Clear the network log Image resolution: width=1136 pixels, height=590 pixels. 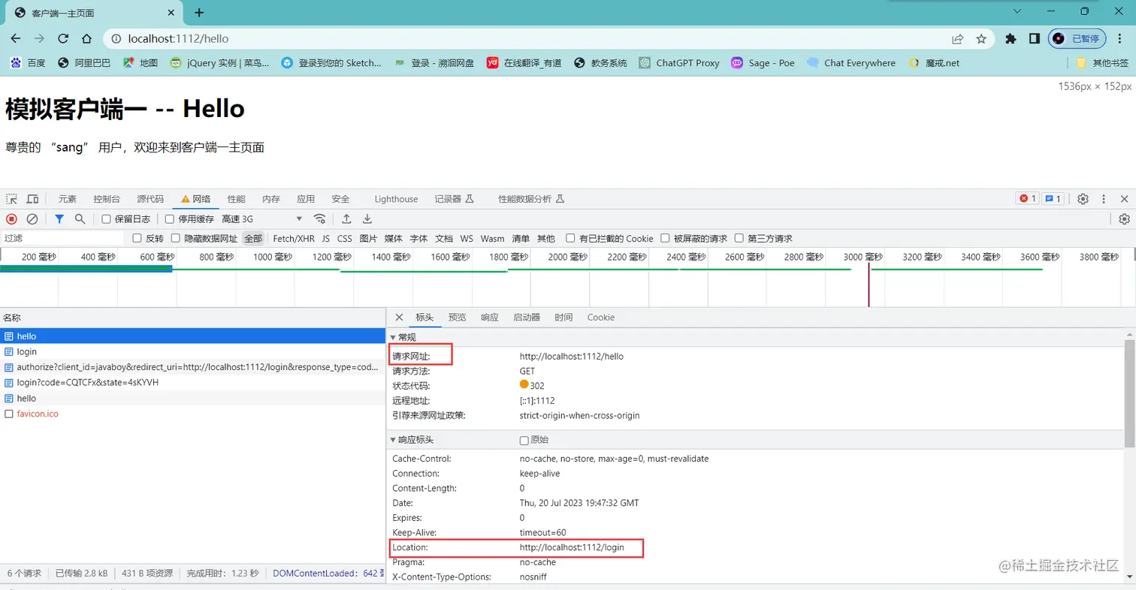click(32, 219)
